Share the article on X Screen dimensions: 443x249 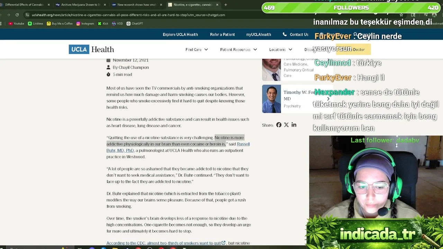pos(286,125)
